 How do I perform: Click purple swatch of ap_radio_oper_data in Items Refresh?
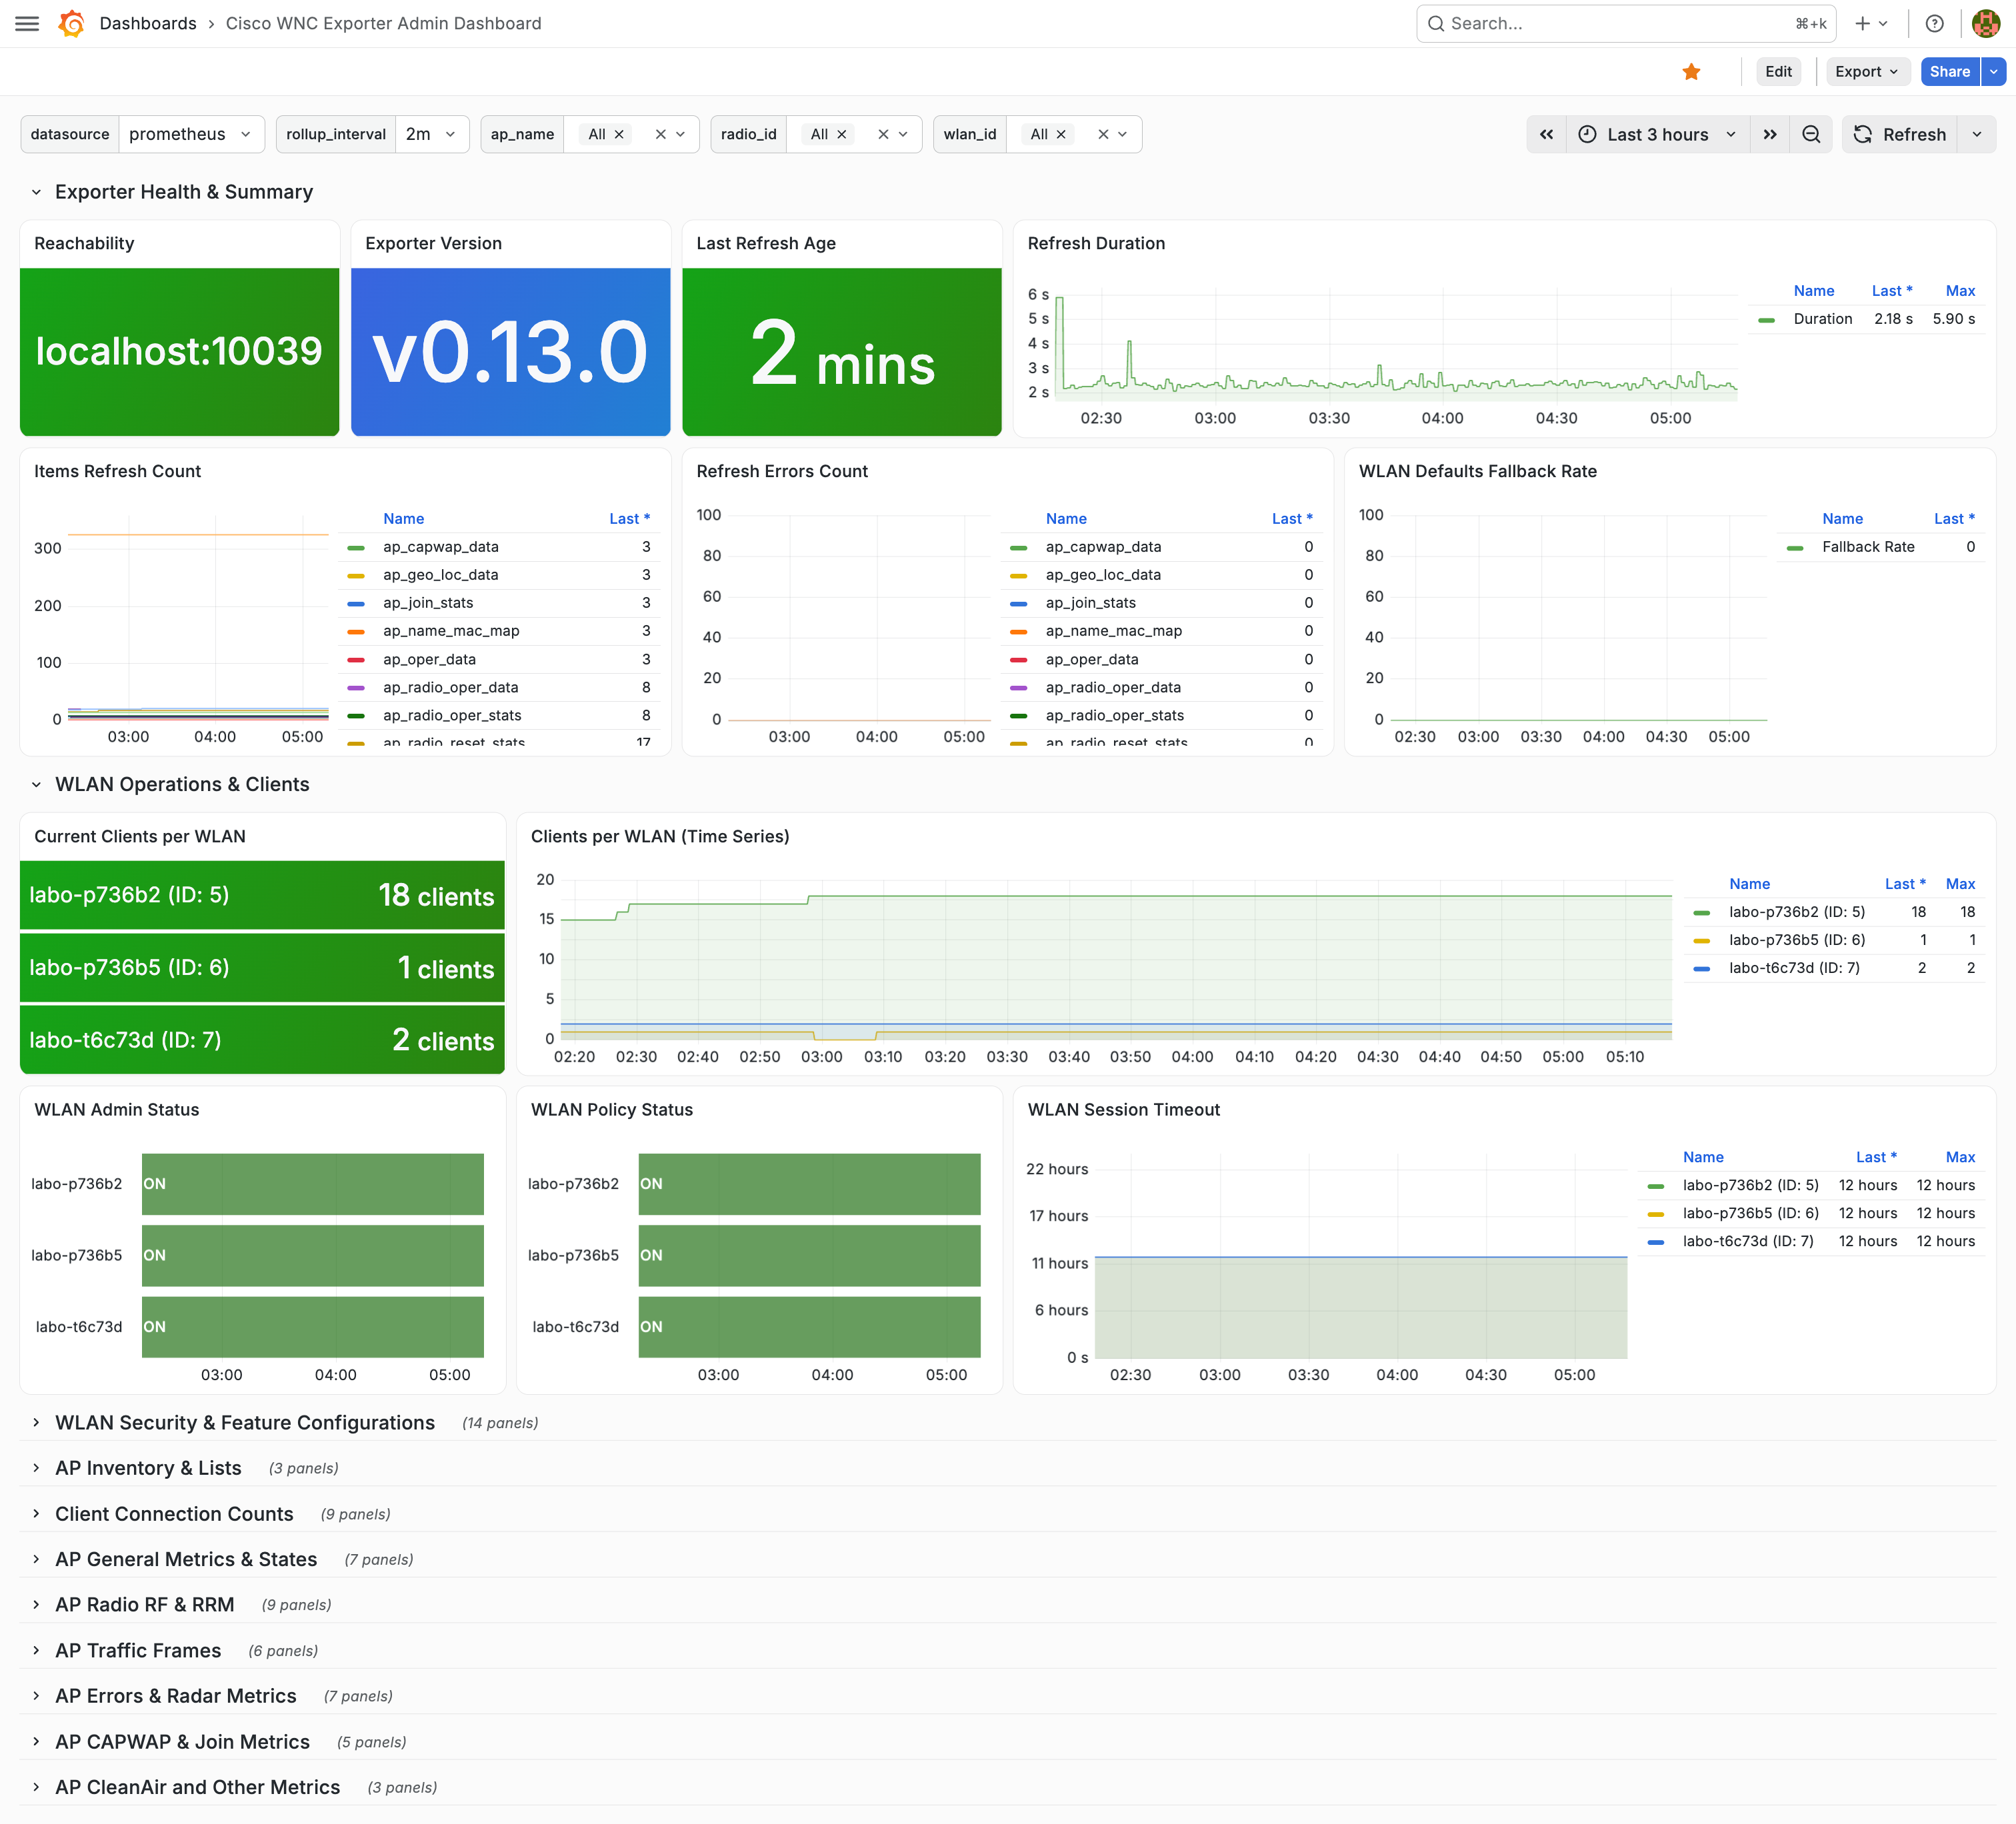(x=355, y=688)
